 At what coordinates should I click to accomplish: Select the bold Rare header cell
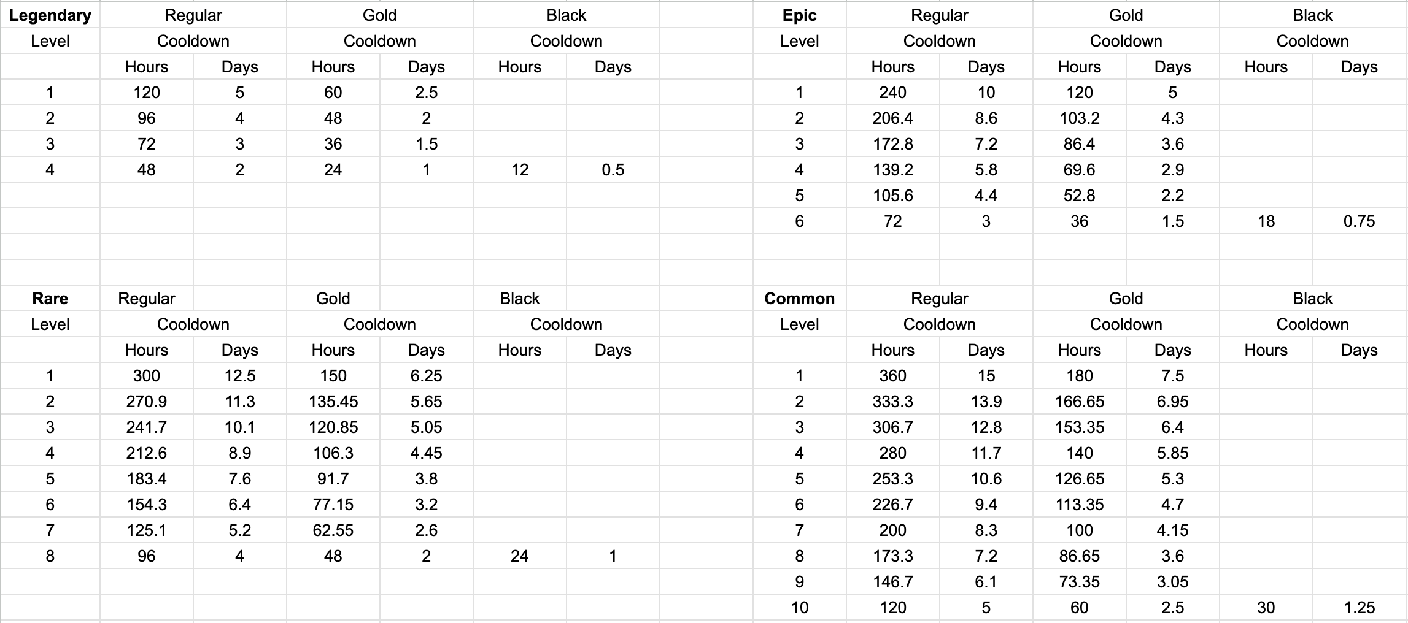point(50,299)
